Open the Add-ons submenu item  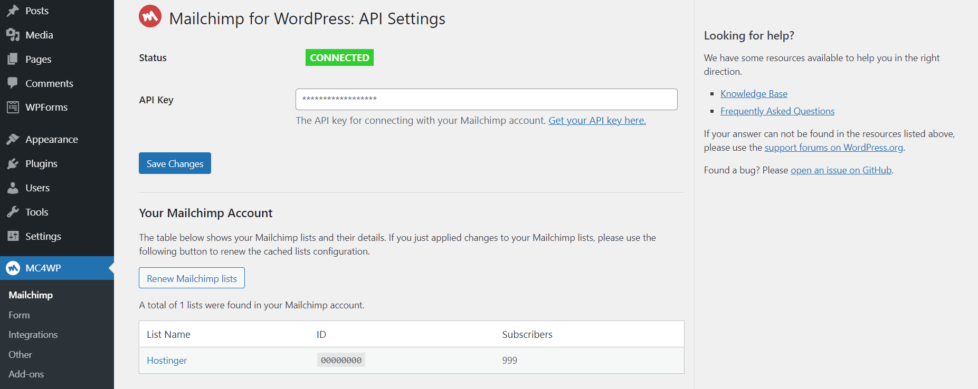click(26, 374)
